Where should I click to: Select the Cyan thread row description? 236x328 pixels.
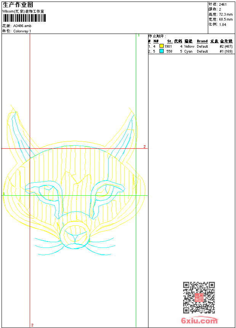coord(188,51)
